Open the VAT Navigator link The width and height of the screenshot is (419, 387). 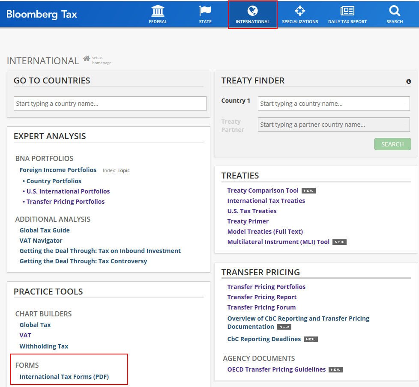pyautogui.click(x=41, y=241)
